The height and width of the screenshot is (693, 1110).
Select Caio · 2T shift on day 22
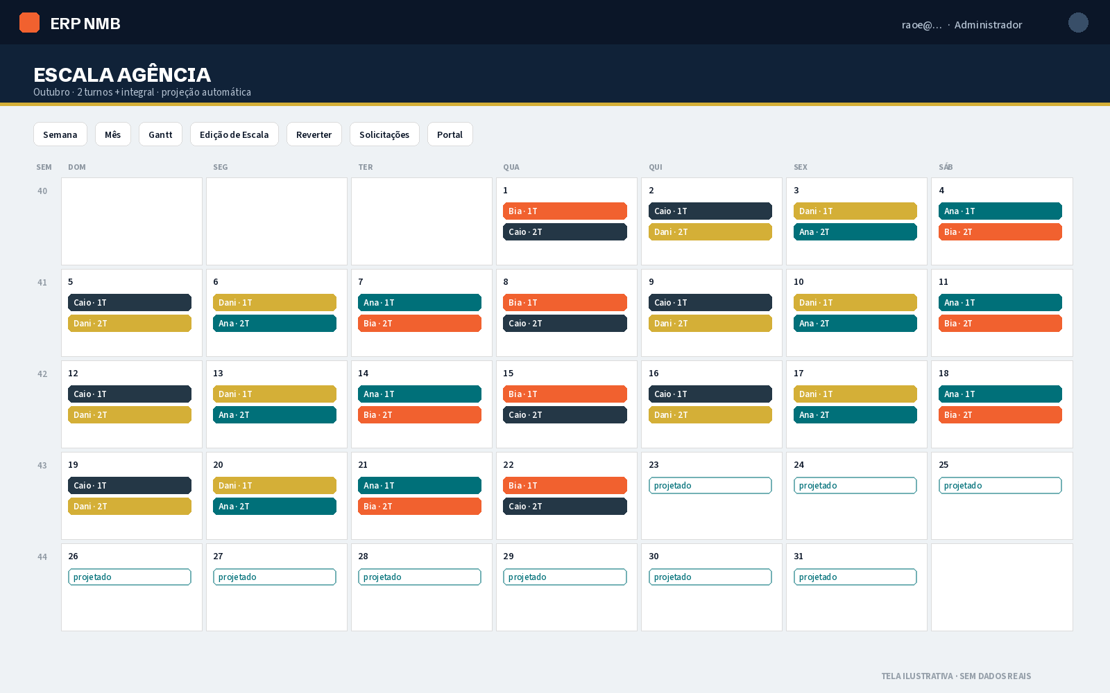pyautogui.click(x=565, y=507)
